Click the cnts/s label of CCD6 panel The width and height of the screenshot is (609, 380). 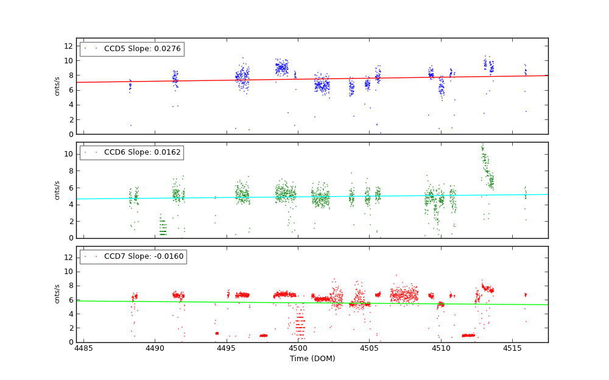coord(57,190)
